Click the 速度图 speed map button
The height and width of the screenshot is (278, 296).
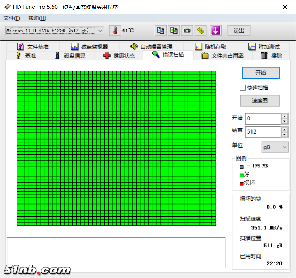coord(260,101)
